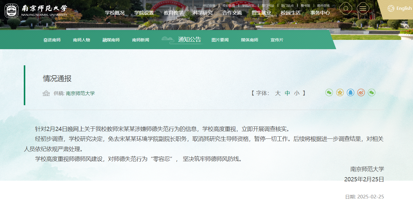Share via the QQ penguin icon
The image size is (413, 214).
(x=350, y=93)
